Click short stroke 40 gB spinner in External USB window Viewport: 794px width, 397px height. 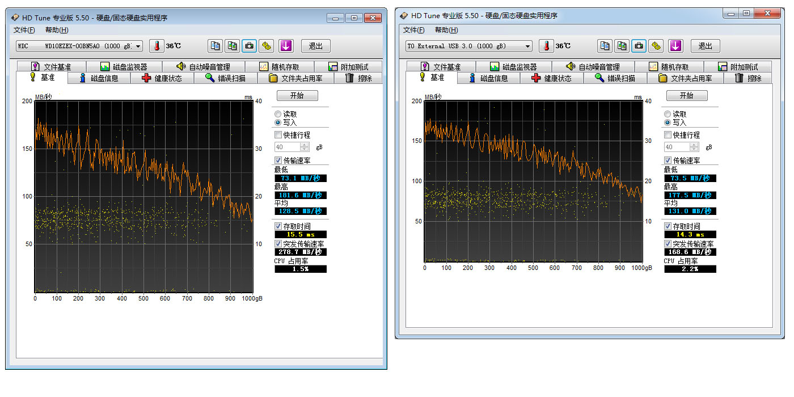[681, 147]
